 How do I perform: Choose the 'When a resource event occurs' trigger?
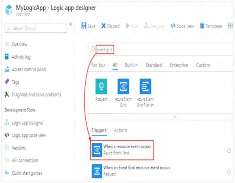122,150
